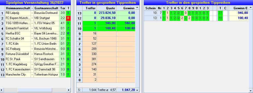Click left arrow of Spielplan horizontal scrollbar
This screenshot has width=253, height=93.
tap(2, 90)
